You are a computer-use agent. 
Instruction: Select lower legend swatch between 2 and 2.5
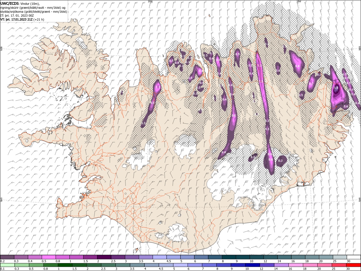[94, 265]
